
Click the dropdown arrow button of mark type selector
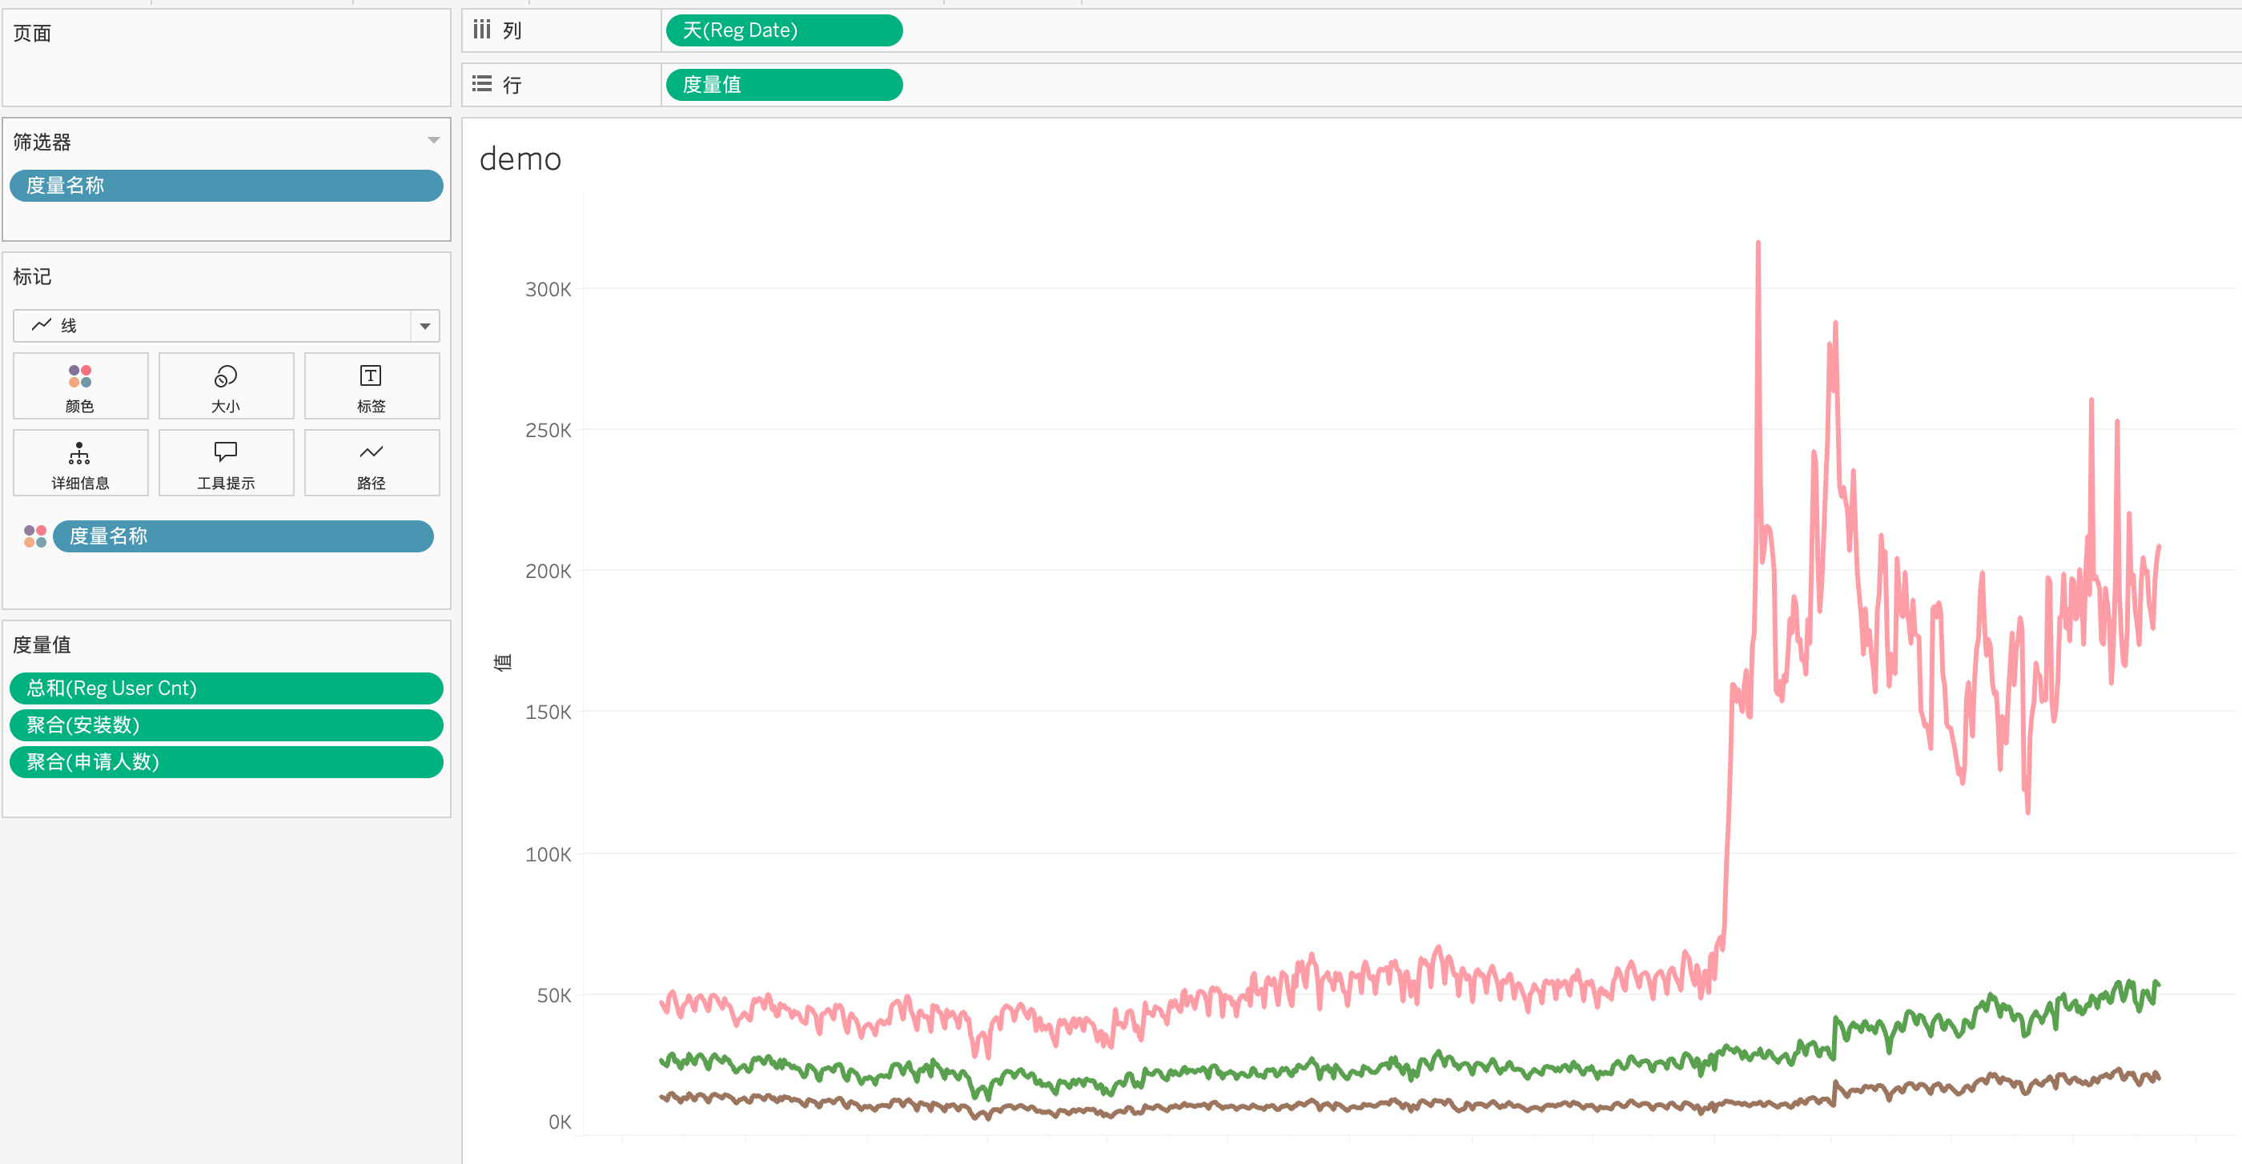point(424,325)
